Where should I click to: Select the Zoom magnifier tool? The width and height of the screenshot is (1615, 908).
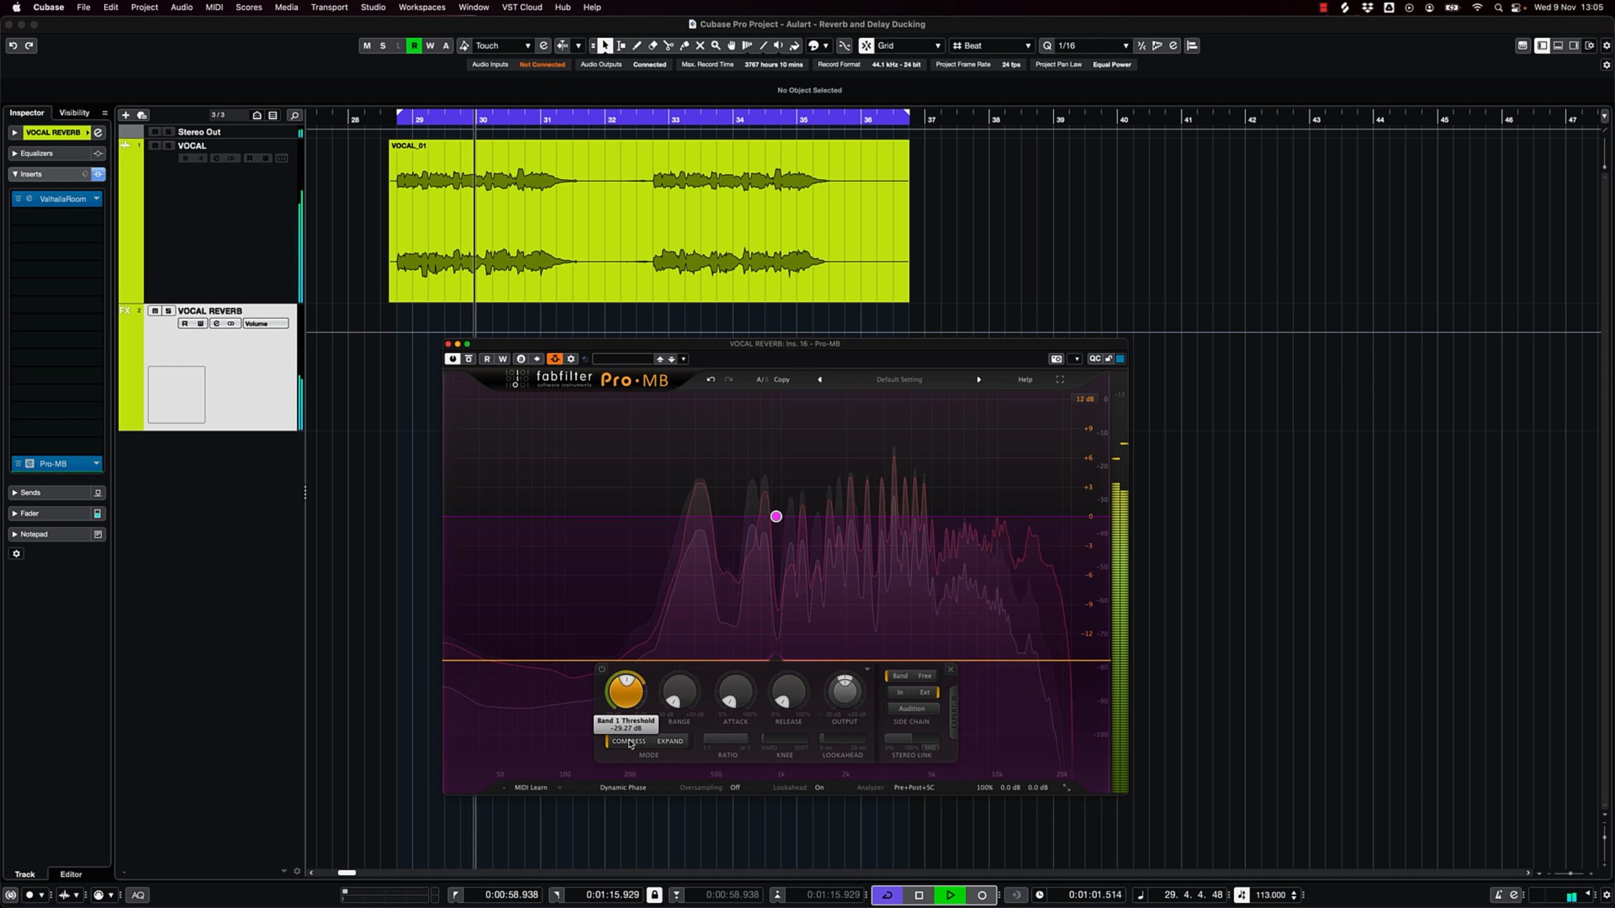coord(715,45)
